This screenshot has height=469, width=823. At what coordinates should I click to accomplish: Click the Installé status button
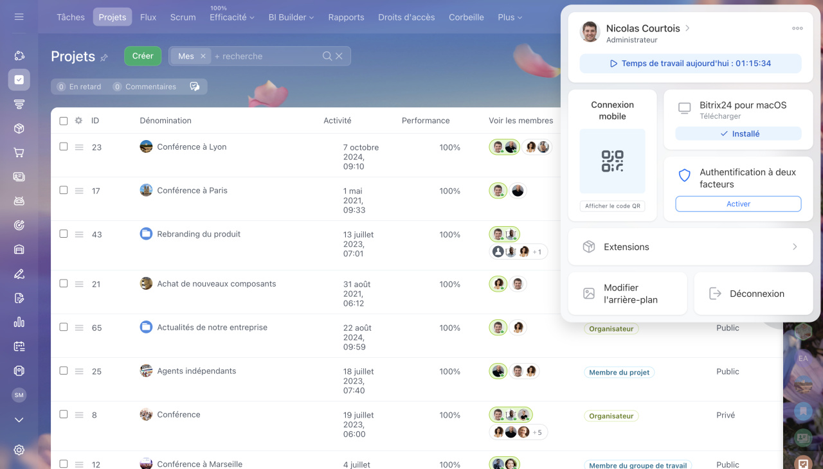(738, 134)
